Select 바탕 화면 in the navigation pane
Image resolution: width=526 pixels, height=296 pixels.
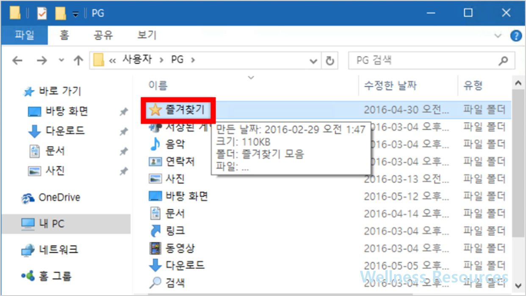66,111
